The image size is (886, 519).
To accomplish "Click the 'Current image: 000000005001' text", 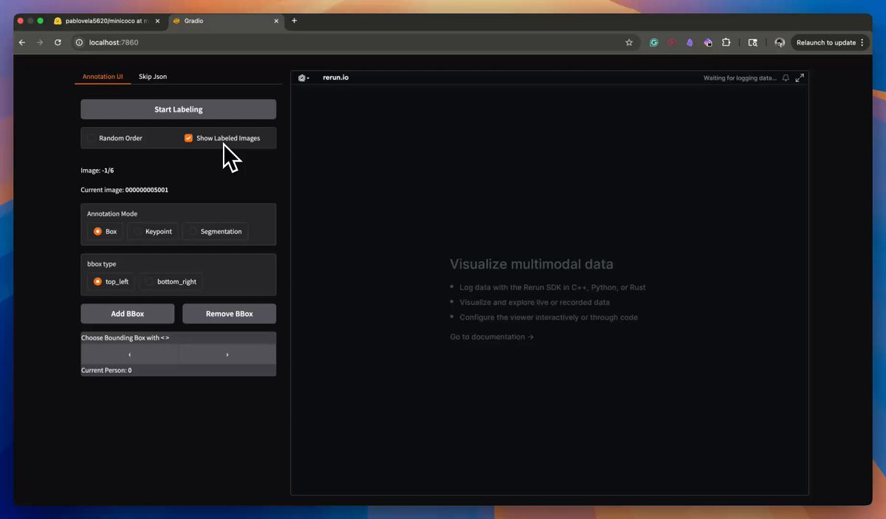I will (125, 190).
